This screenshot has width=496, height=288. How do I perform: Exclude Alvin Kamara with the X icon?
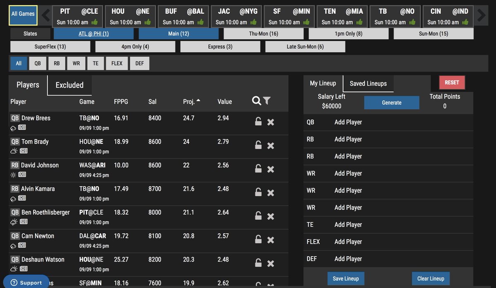coord(271,193)
